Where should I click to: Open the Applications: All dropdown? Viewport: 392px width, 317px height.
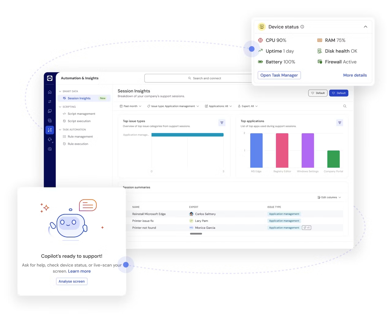(218, 106)
